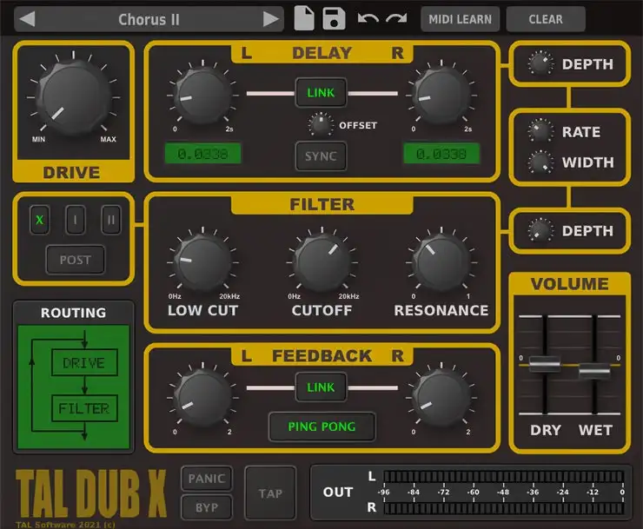Click the DRIVE block in the routing diagram
The height and width of the screenshot is (529, 643).
[84, 362]
